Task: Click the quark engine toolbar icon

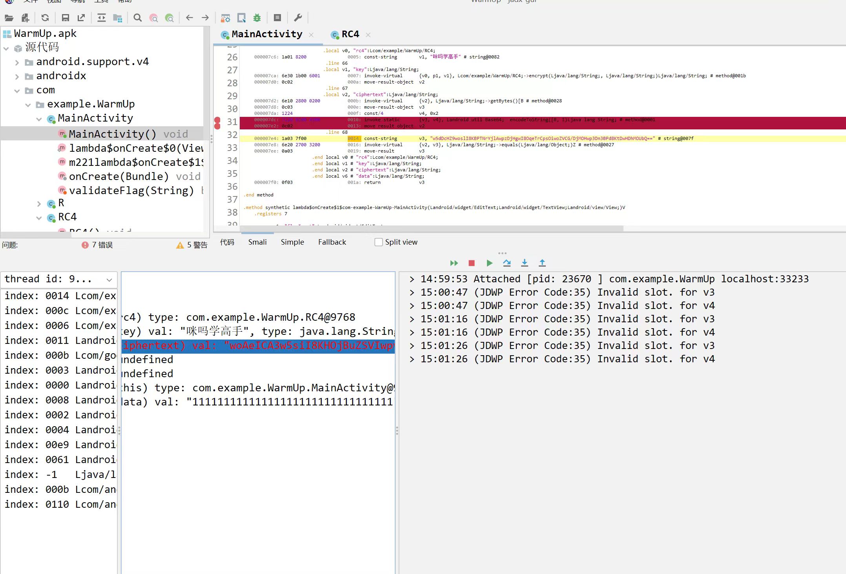Action: point(241,18)
